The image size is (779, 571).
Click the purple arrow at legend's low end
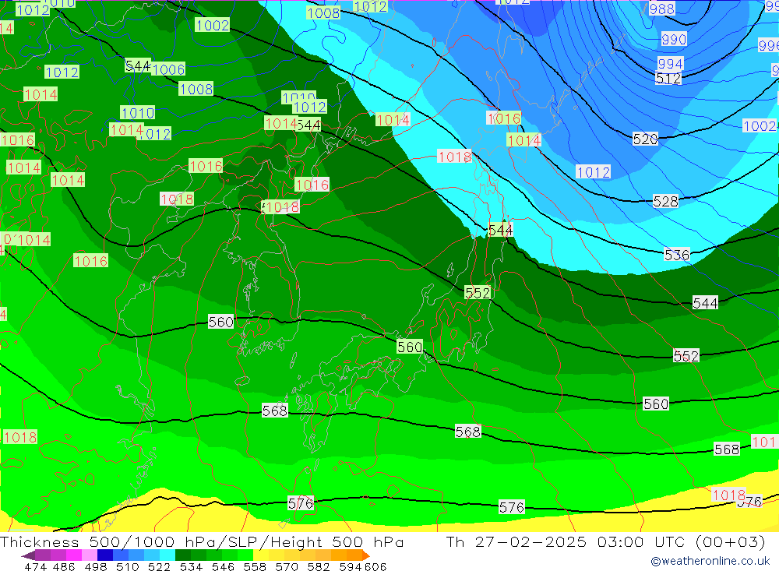click(28, 555)
